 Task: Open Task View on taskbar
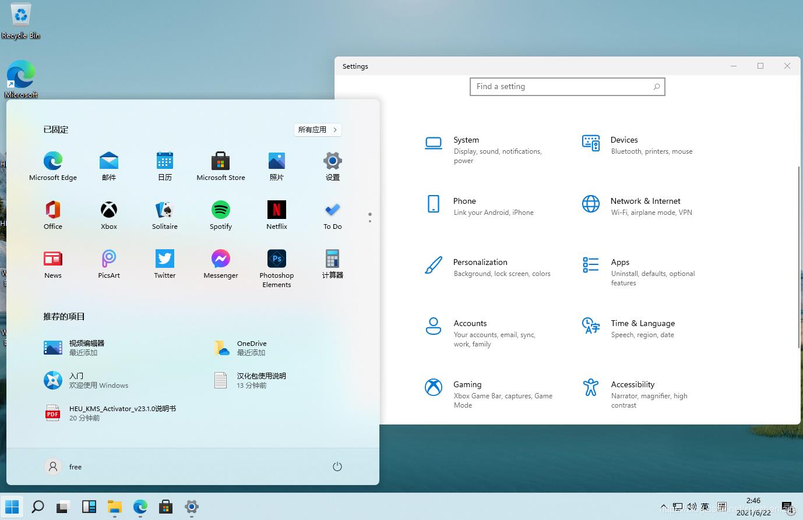click(64, 507)
